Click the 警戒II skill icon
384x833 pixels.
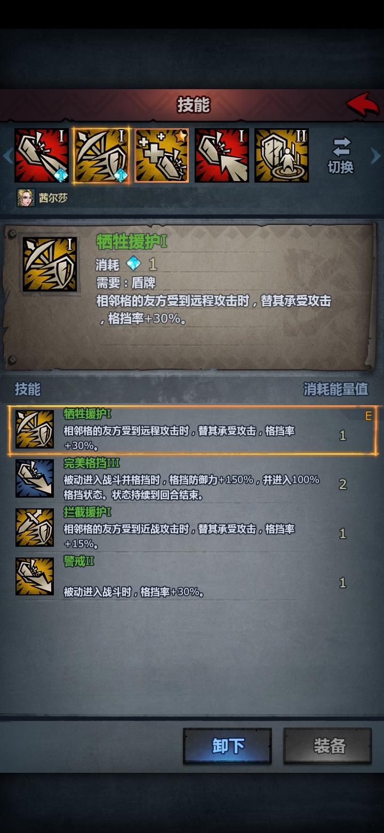(35, 576)
